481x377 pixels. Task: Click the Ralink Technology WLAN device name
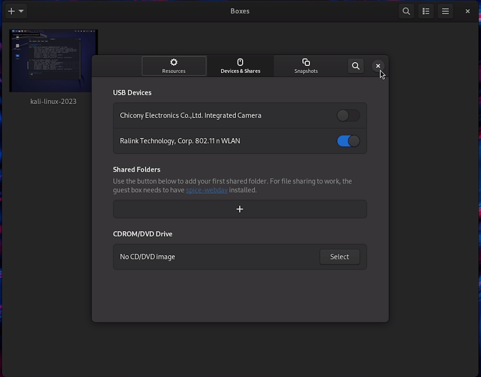[180, 141]
